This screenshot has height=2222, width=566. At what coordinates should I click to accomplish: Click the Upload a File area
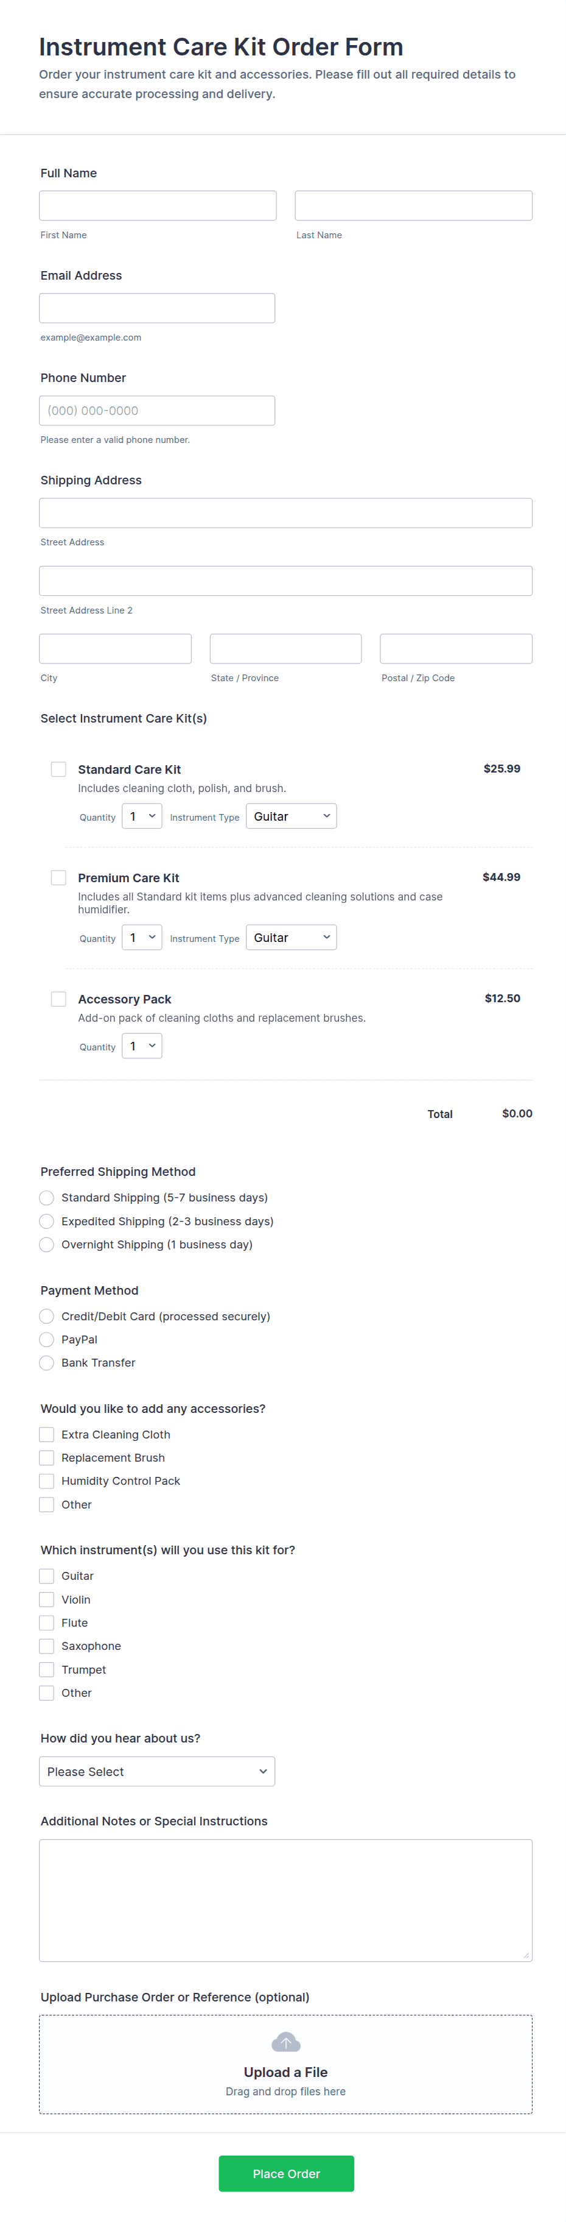tap(285, 2072)
